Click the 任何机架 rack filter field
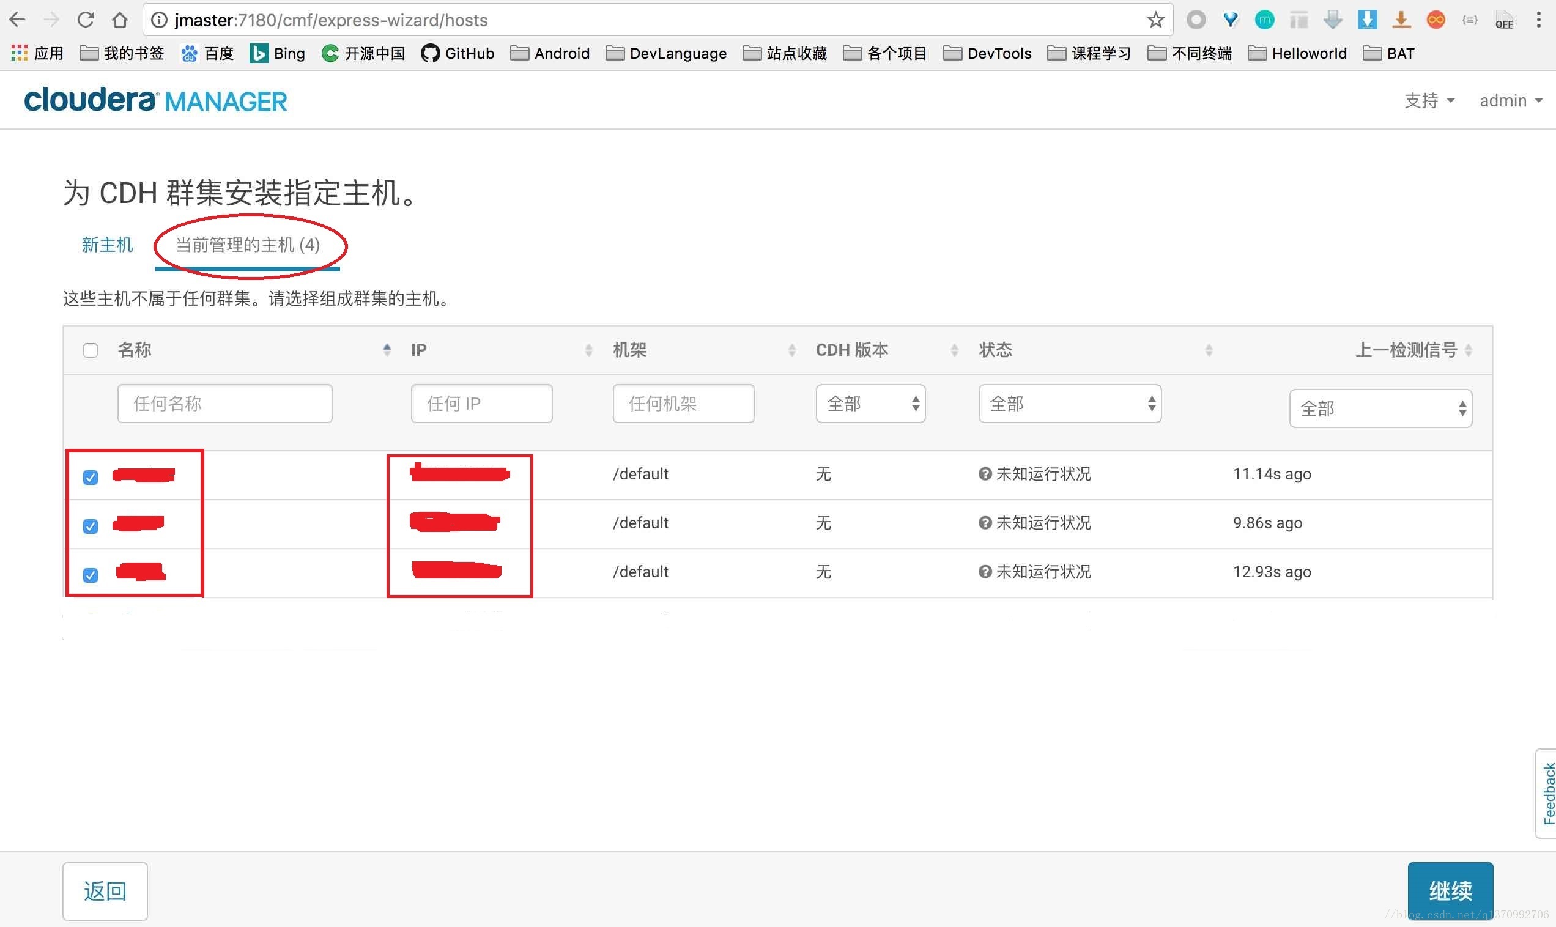 (x=683, y=404)
